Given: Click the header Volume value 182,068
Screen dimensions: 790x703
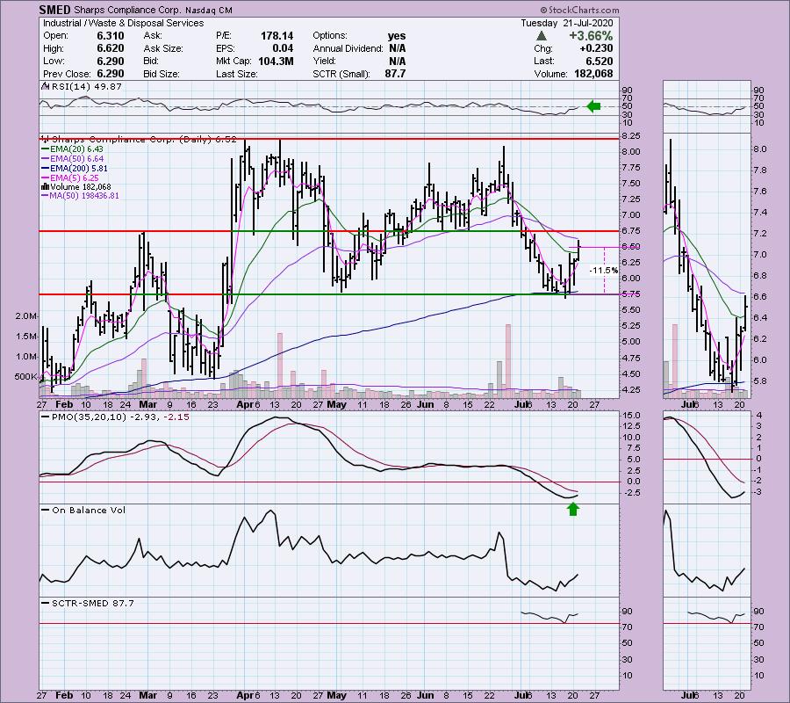Looking at the screenshot, I should pos(593,74).
